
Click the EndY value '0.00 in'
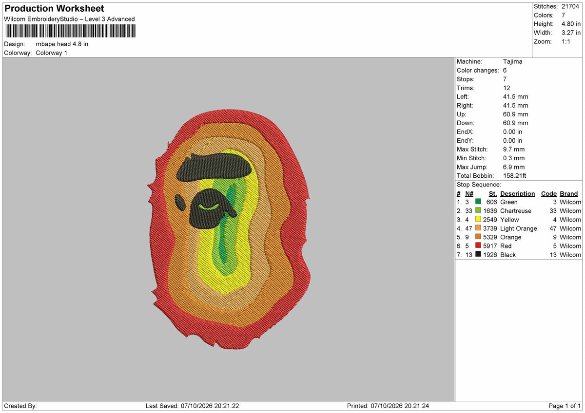point(512,140)
